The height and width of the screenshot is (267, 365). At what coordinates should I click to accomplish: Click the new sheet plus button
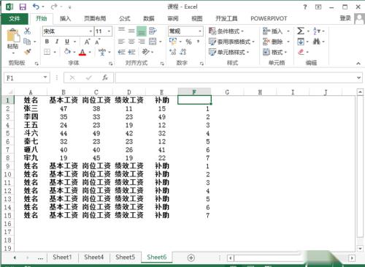(191, 257)
